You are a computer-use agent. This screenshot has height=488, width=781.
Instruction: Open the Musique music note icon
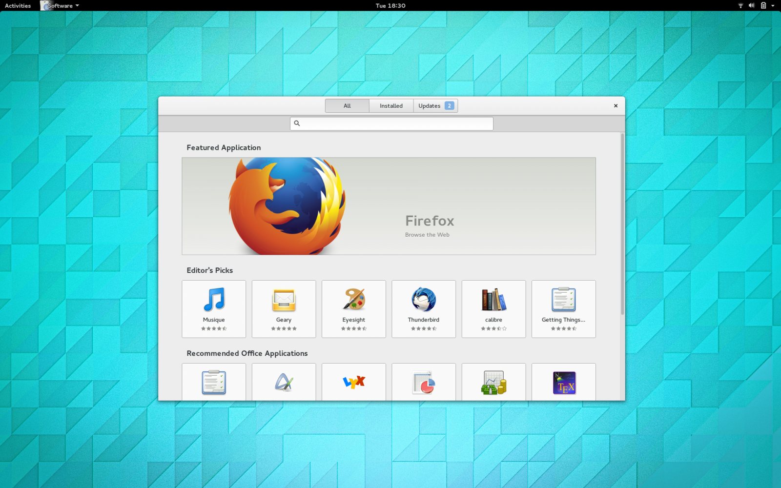pos(214,299)
